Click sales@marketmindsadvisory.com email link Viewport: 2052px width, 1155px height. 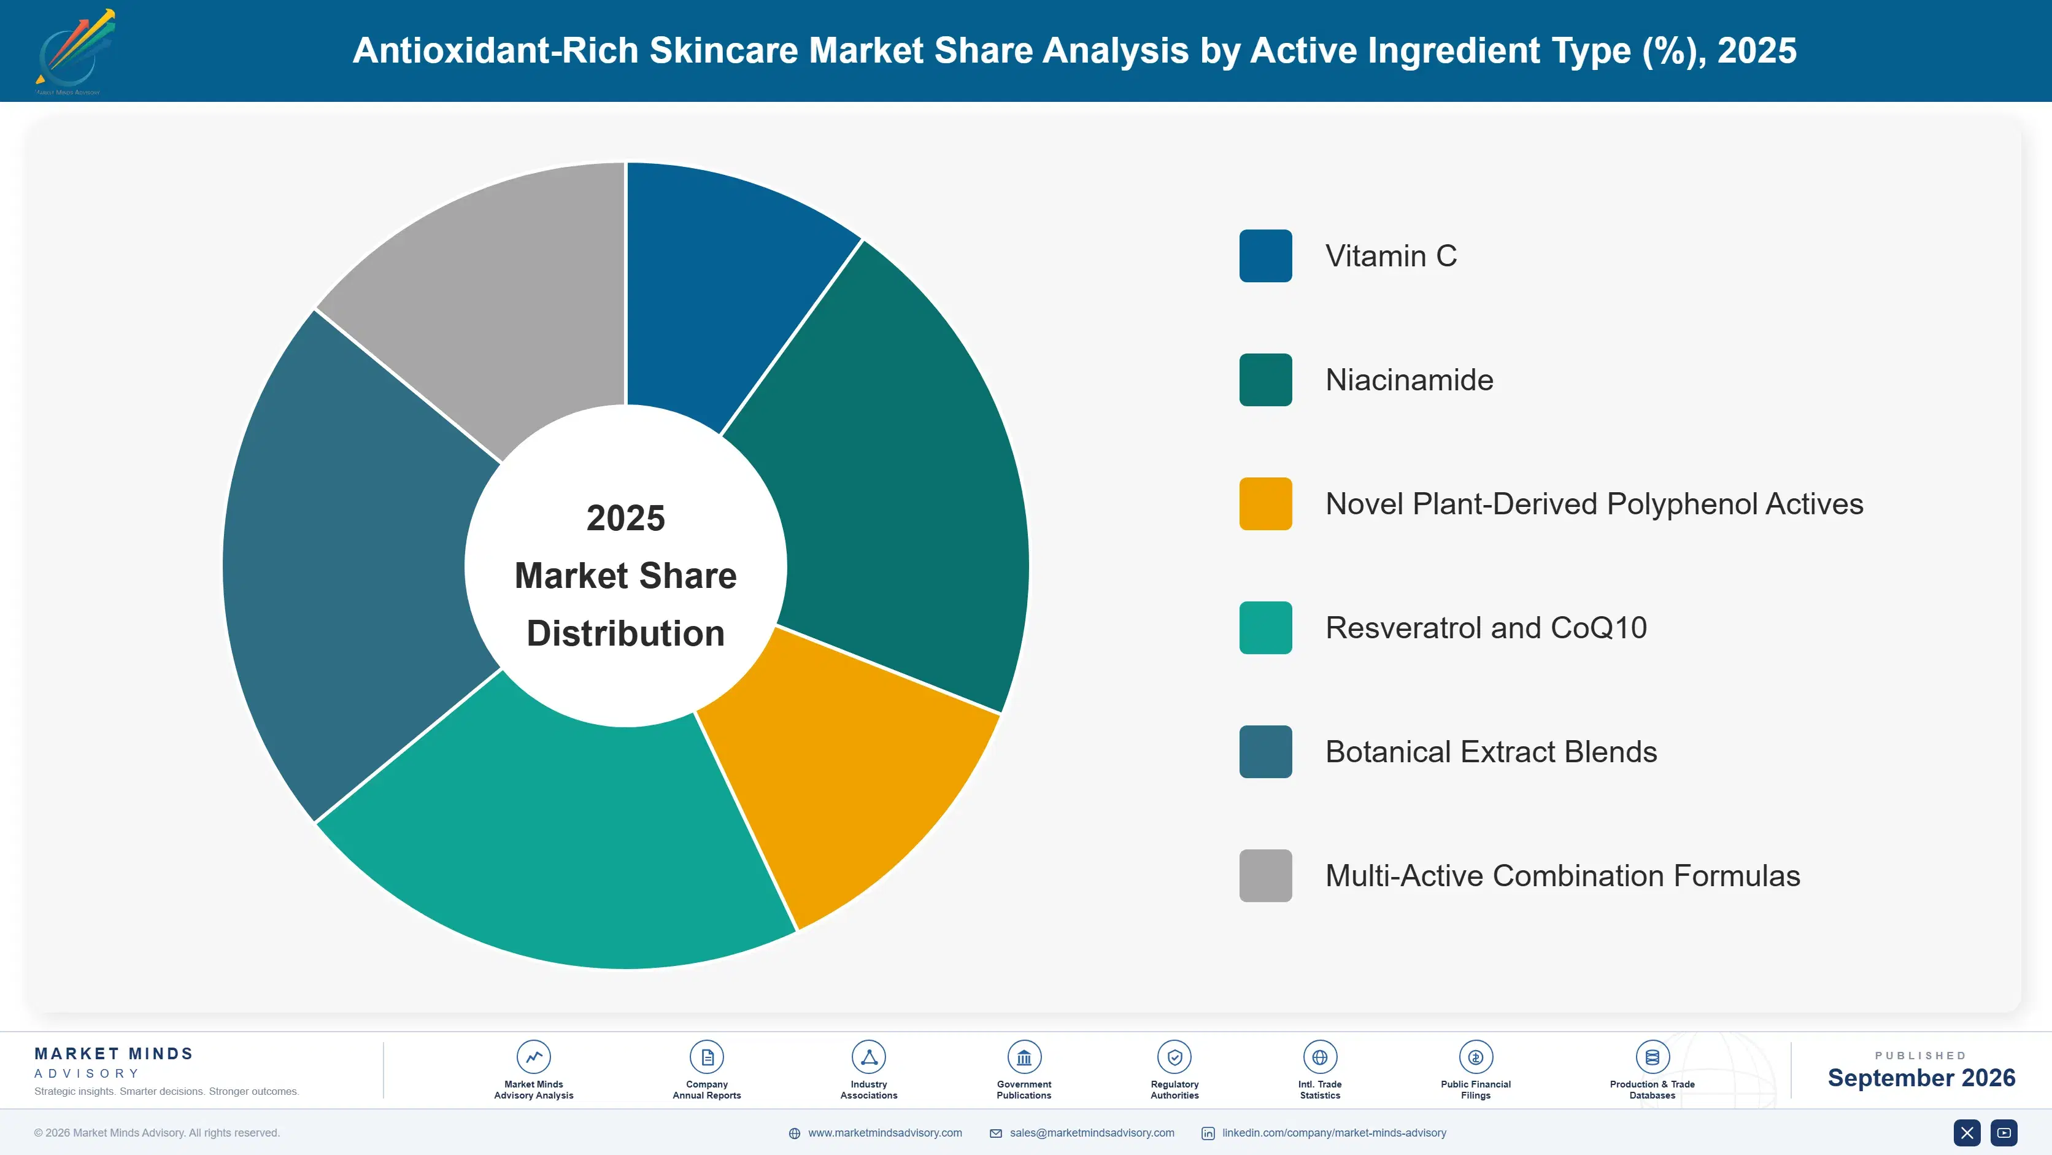coord(1092,1133)
